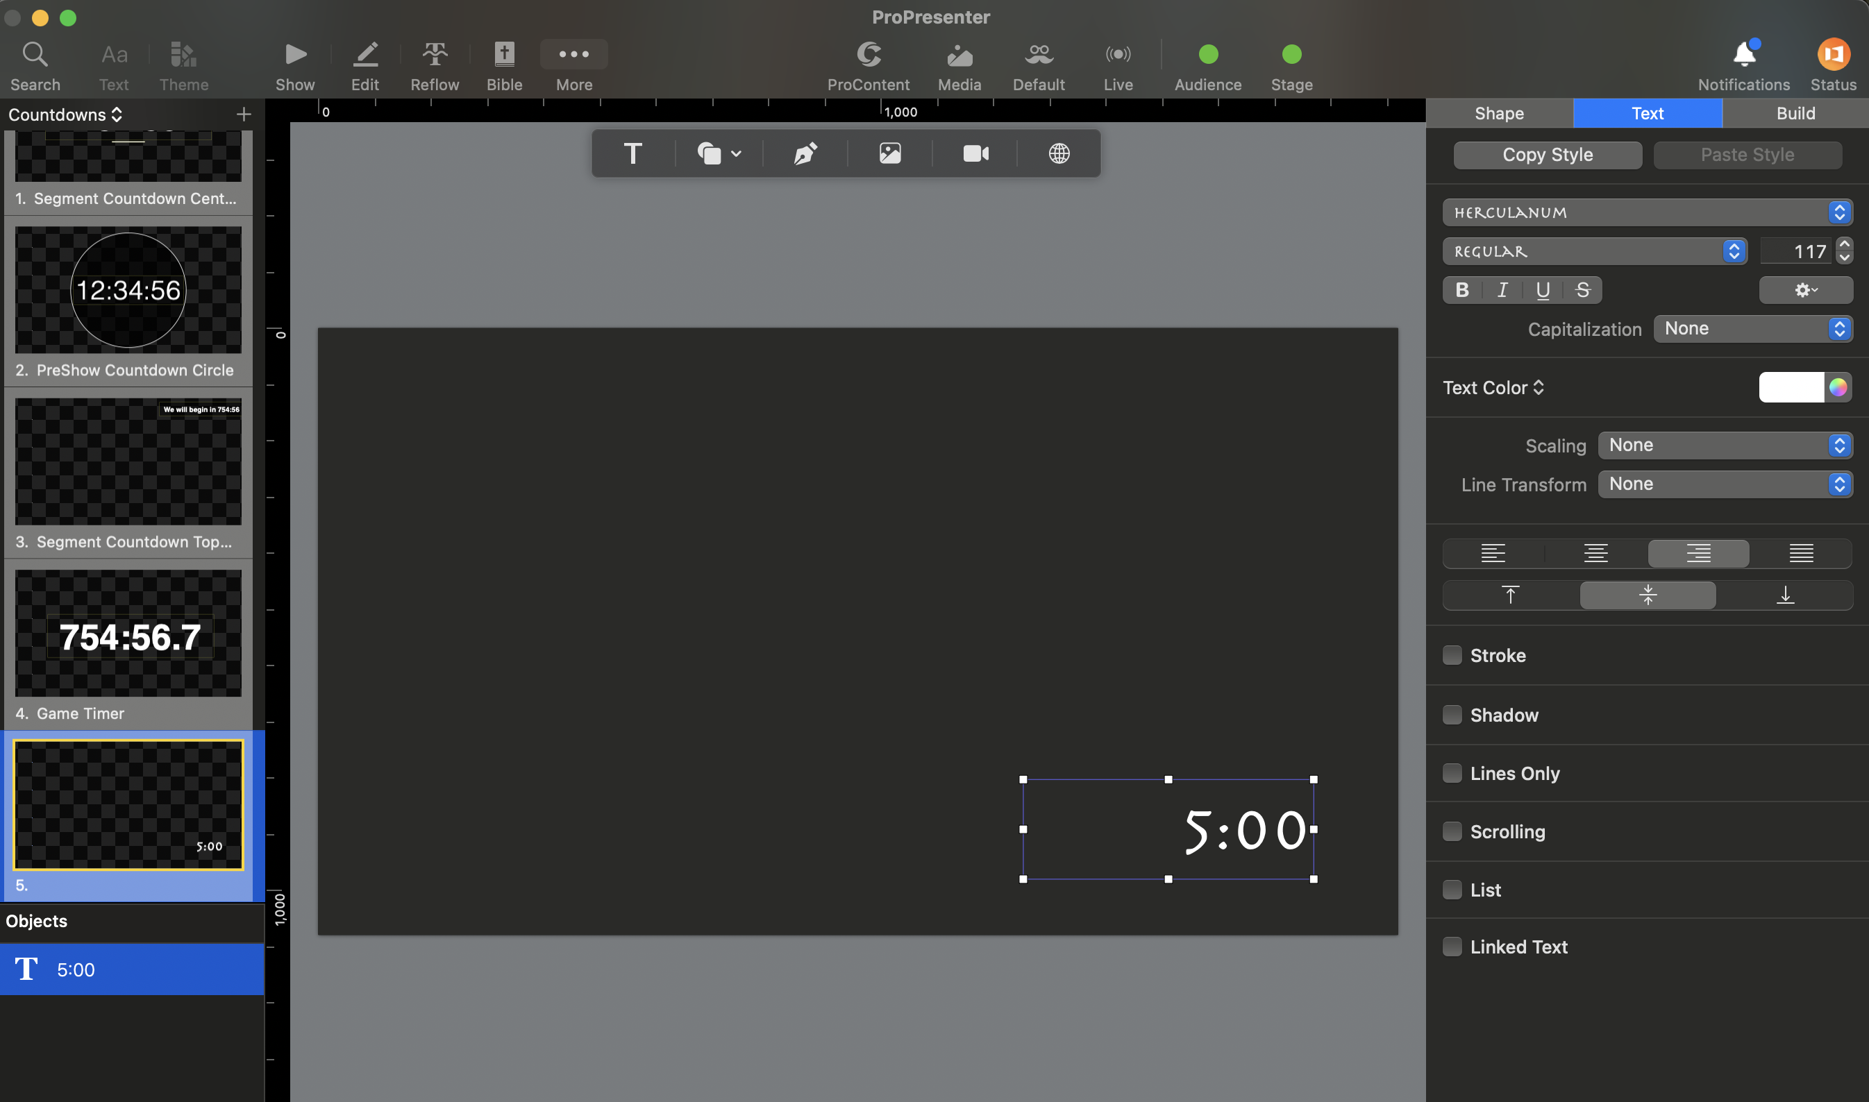Open the Theme picker
Screen dimensions: 1869x1102
(x=183, y=64)
